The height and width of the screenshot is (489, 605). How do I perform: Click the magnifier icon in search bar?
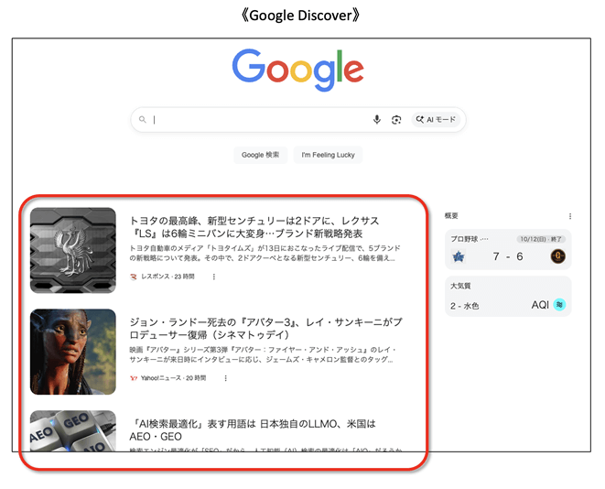click(x=143, y=120)
